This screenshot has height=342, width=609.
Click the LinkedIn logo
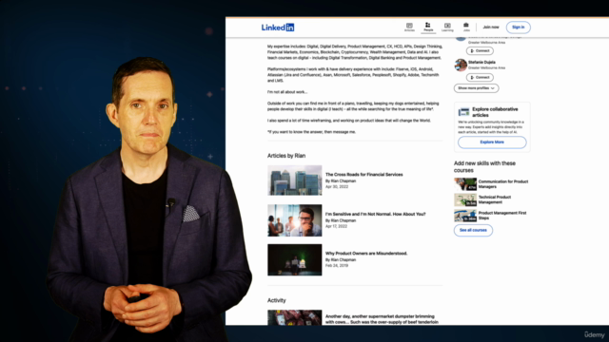click(x=278, y=28)
